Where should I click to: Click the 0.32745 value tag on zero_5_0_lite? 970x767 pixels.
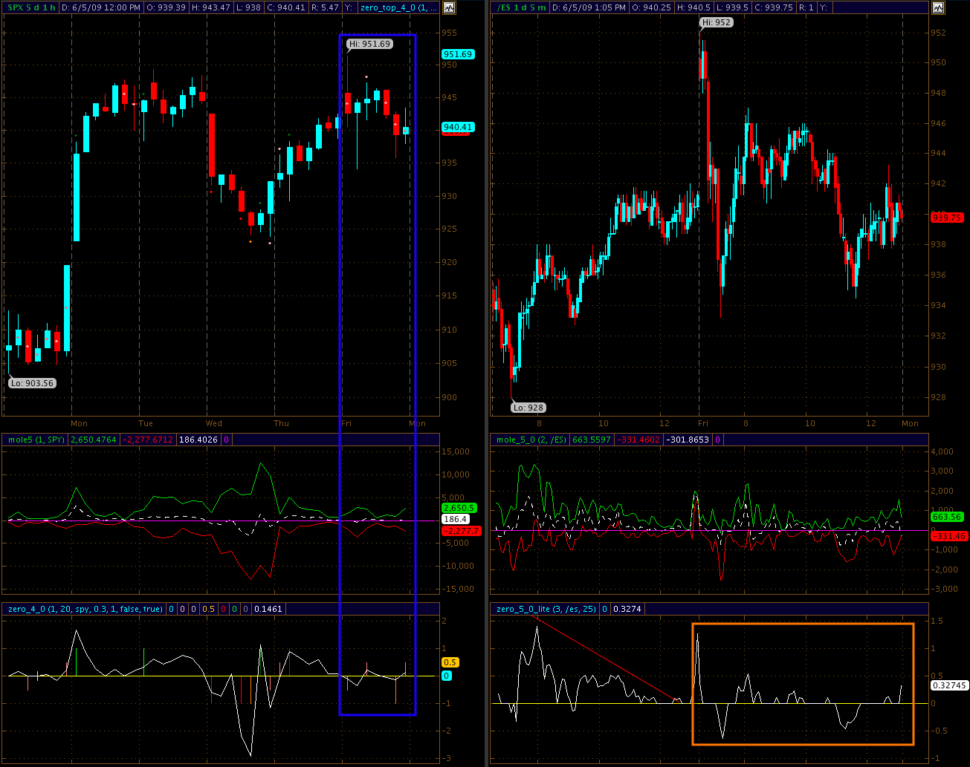point(947,686)
